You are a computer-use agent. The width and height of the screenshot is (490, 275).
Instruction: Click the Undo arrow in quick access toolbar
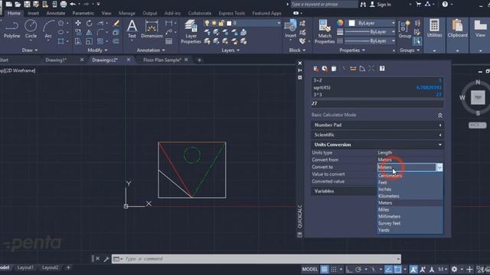(x=73, y=5)
